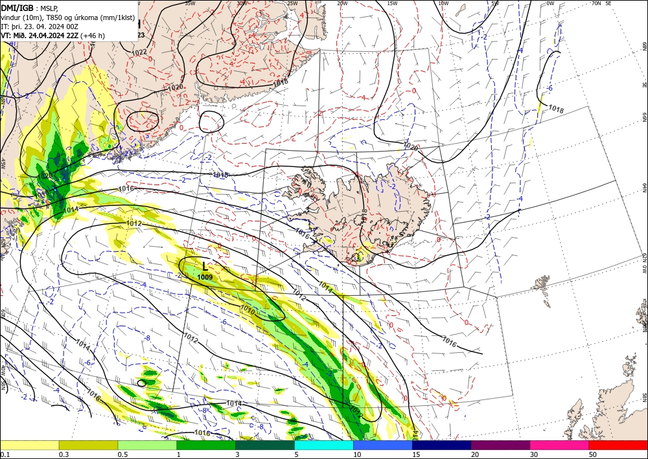648x459 pixels.
Task: Click the '0.5' legend value
Action: pos(122,454)
